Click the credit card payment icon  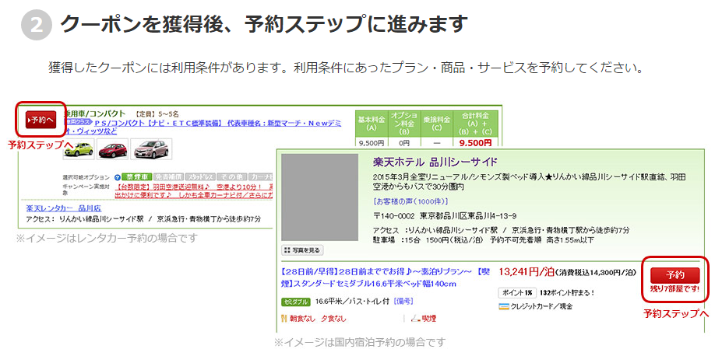coord(504,306)
